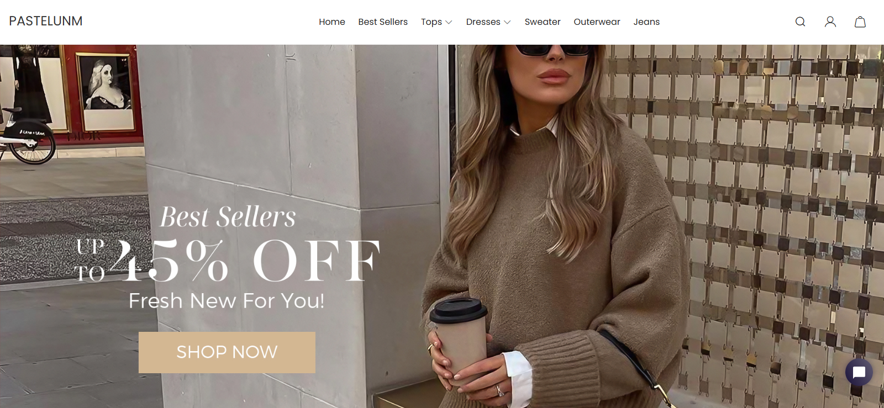Go to the Home menu item
Screen dimensions: 884x408
click(332, 22)
